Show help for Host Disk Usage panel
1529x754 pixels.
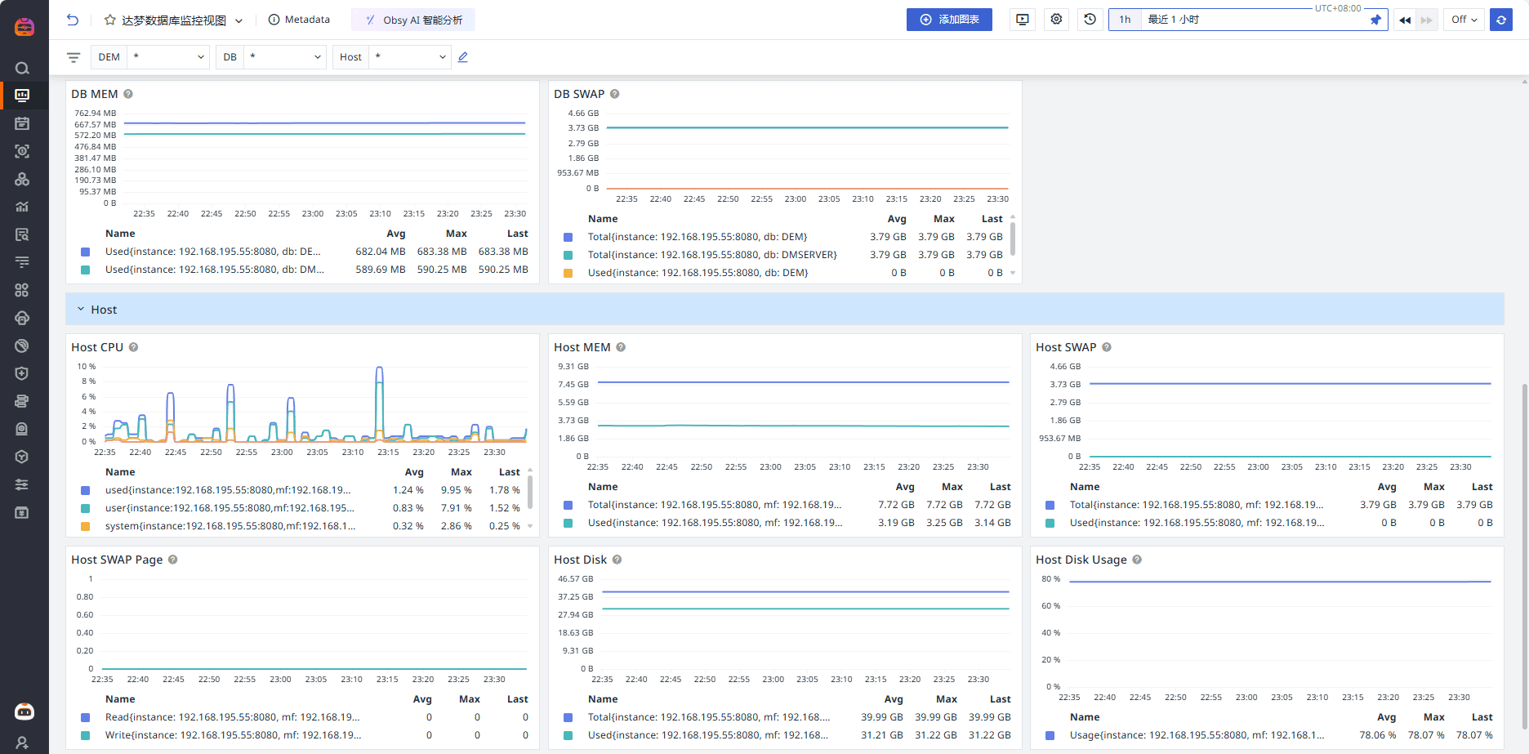coord(1137,560)
